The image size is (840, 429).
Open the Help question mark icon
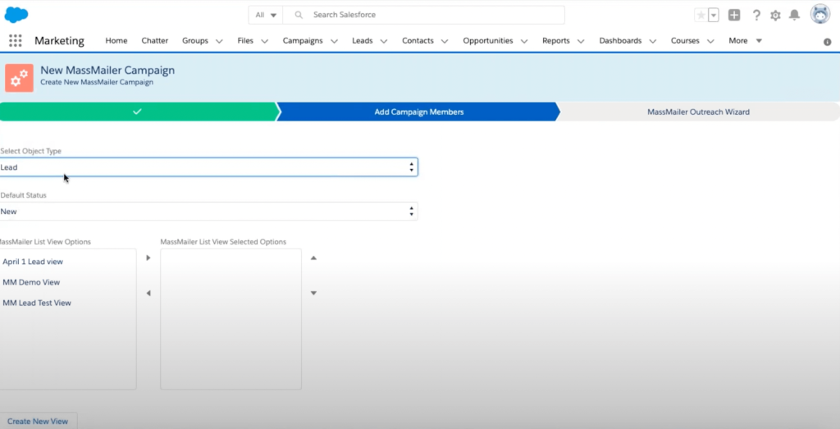coord(756,15)
